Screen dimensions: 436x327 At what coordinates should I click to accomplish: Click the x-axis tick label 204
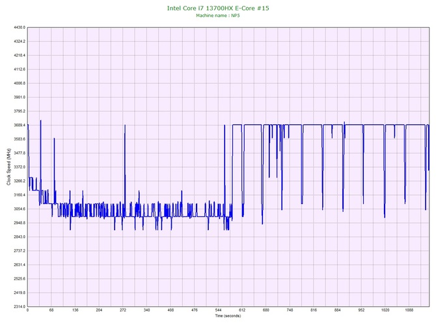pyautogui.click(x=99, y=310)
